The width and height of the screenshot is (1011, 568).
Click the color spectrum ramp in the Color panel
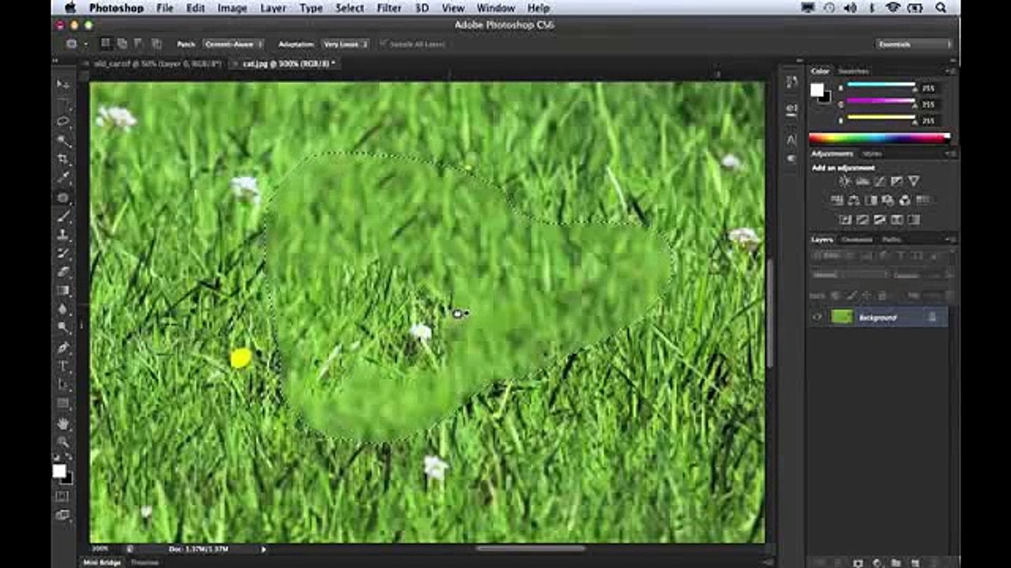879,138
